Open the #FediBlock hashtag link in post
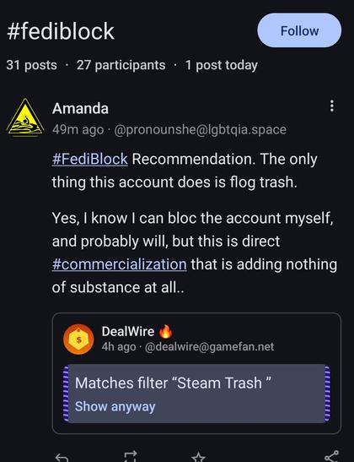The width and height of the screenshot is (354, 462). point(89,159)
